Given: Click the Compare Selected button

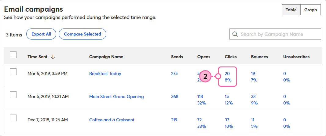Looking at the screenshot, I should [x=82, y=34].
